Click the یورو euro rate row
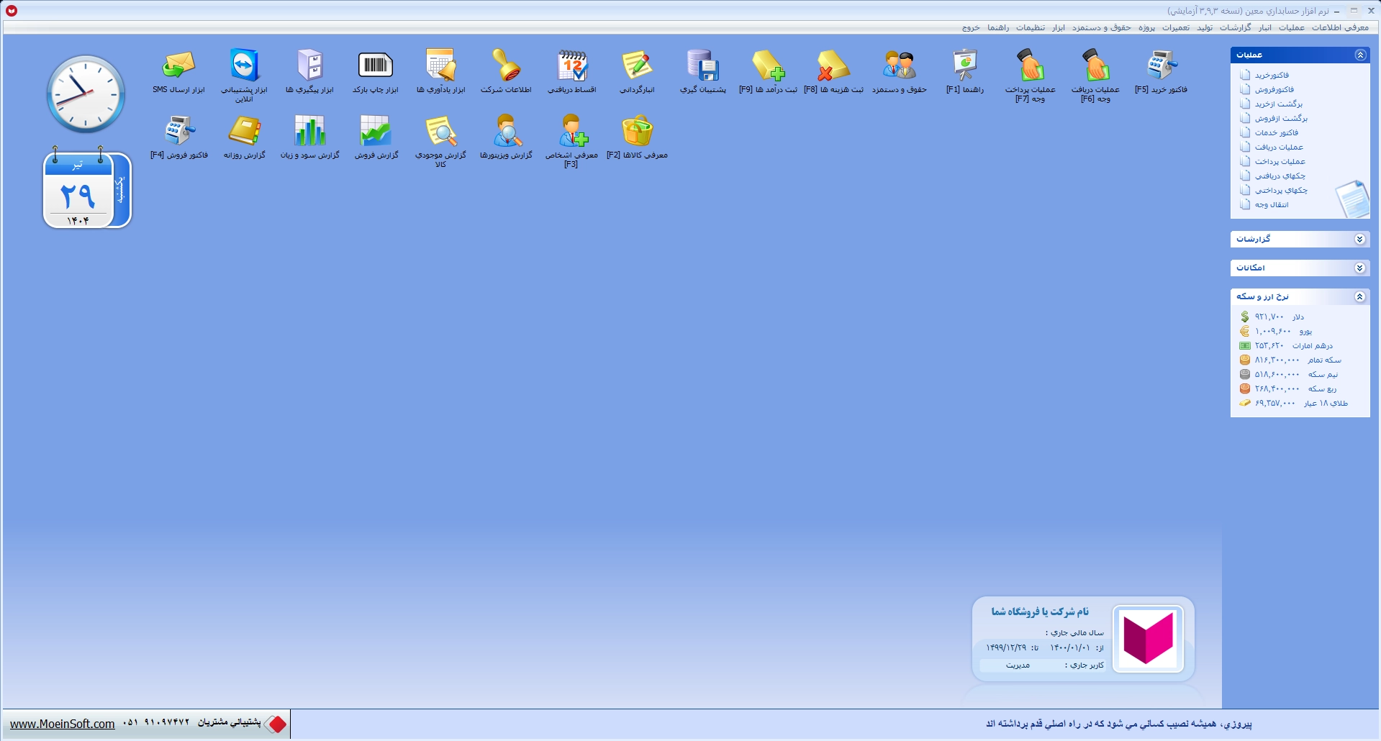Viewport: 1381px width, 741px height. [x=1276, y=331]
